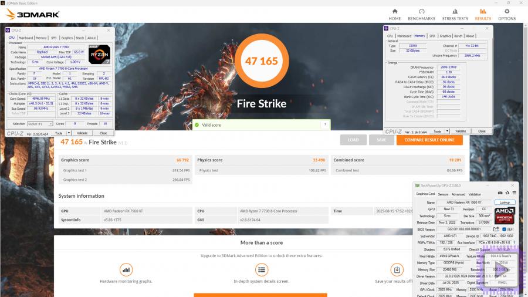Open the Validation tab in GPU-Z
The height and width of the screenshot is (297, 528).
[475, 194]
